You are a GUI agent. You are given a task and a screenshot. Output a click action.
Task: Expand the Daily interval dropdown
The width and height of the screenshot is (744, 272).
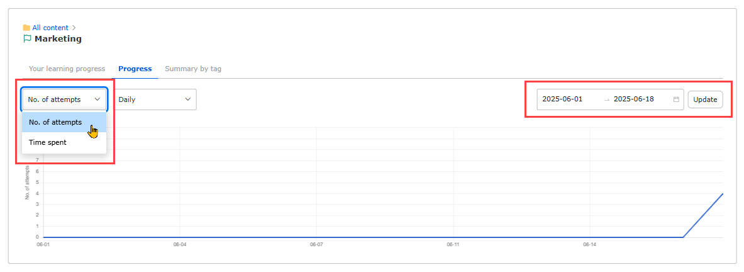(x=155, y=99)
